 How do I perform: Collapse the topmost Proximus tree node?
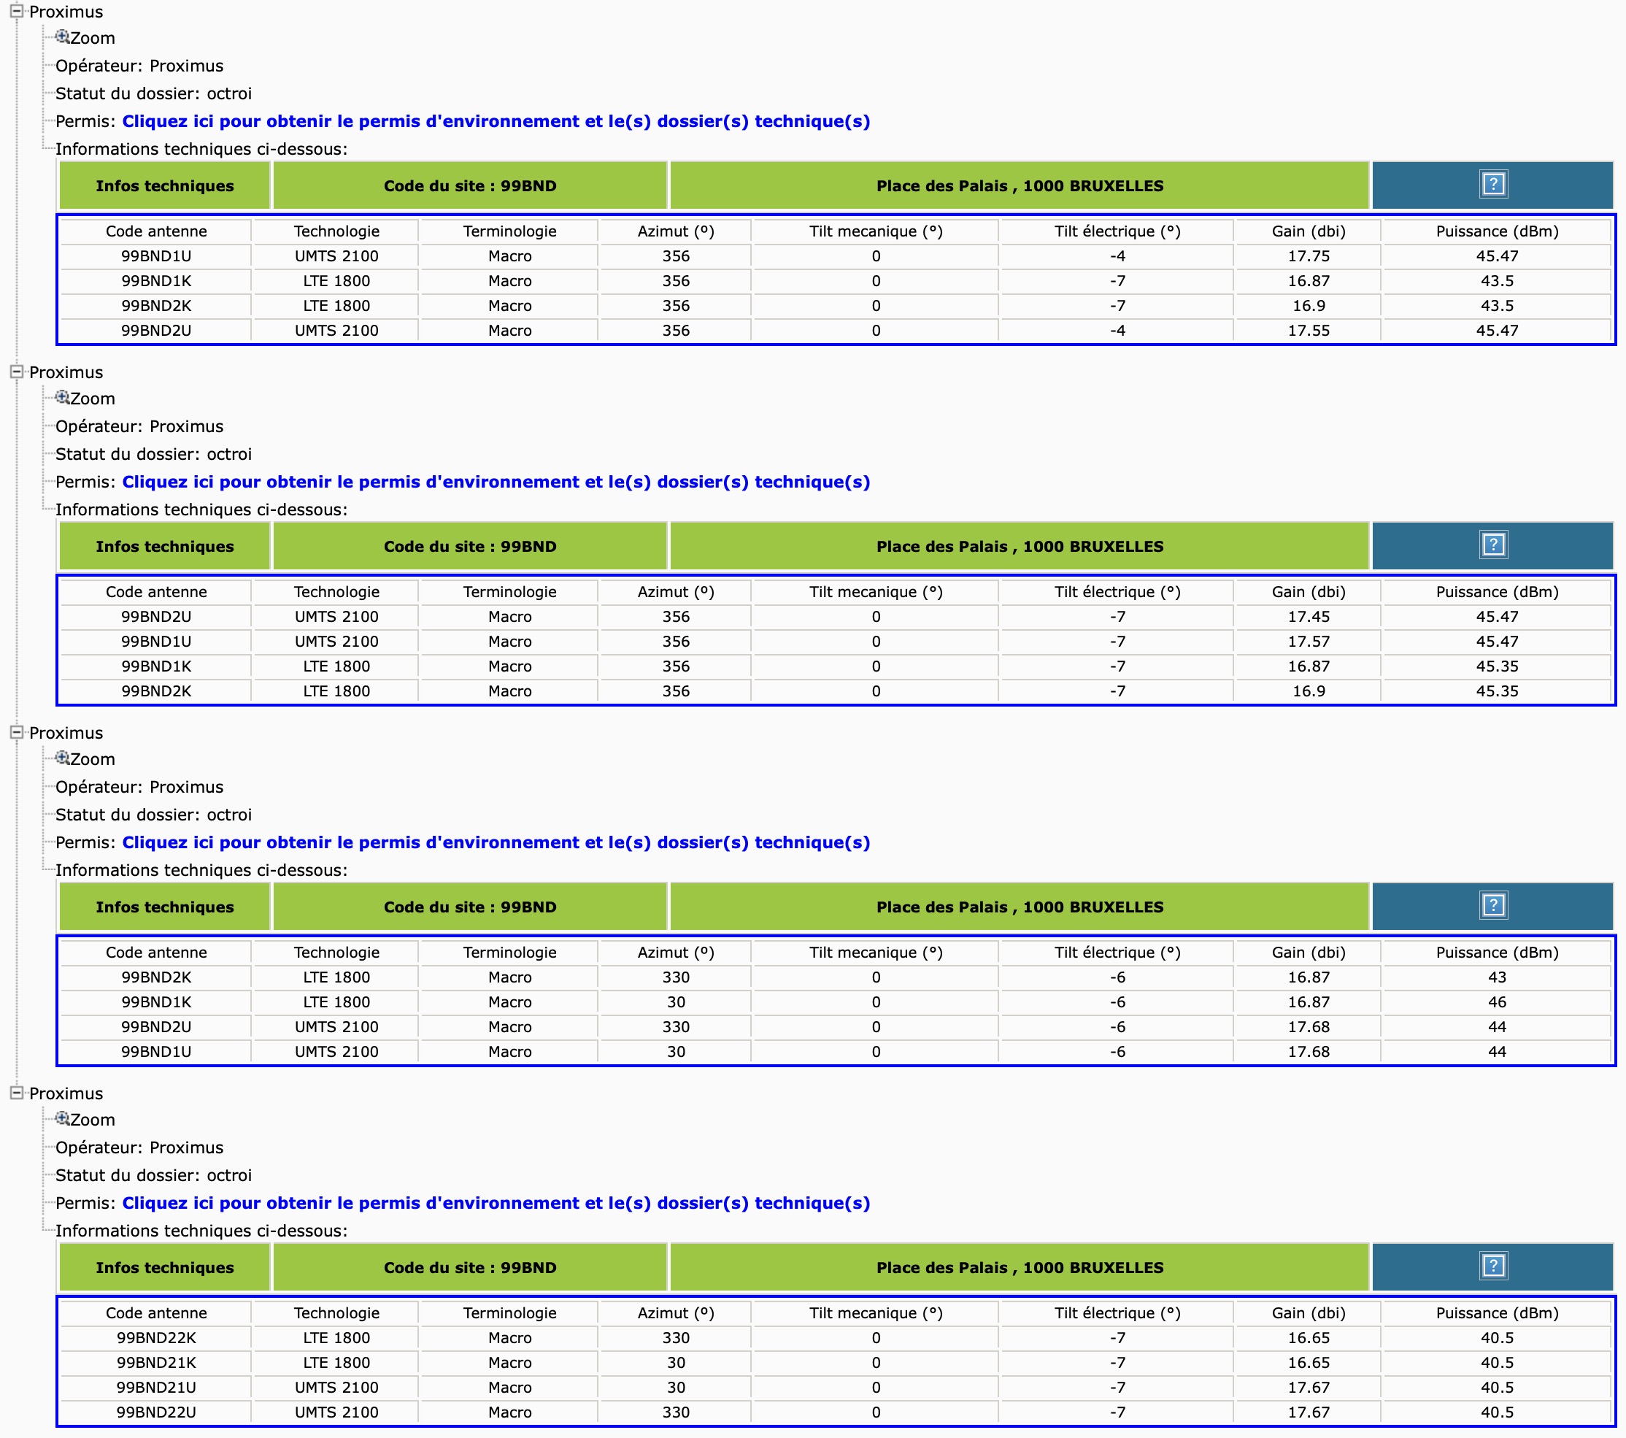pyautogui.click(x=16, y=11)
